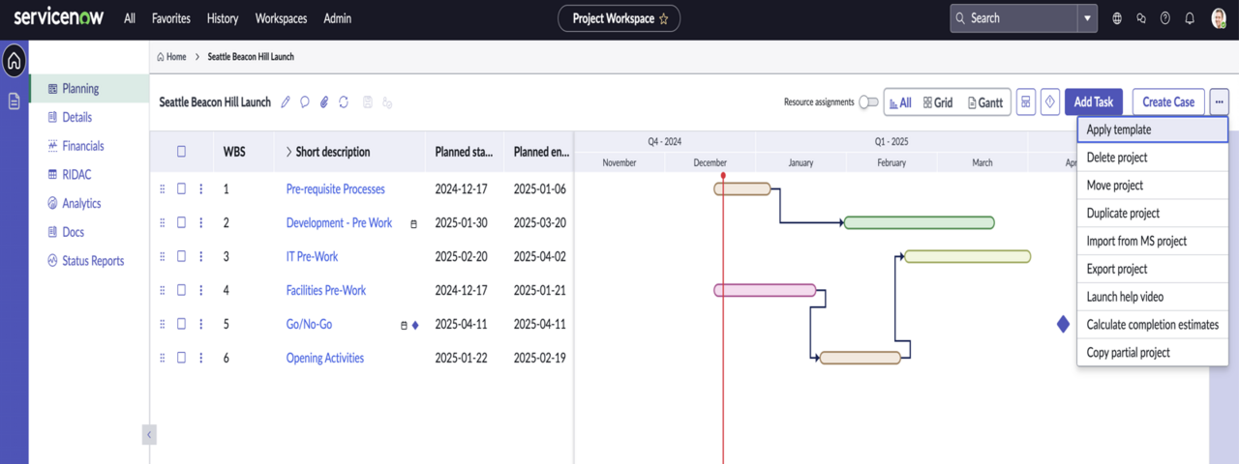This screenshot has height=464, width=1239.
Task: Tick the select-all checkbox in header
Action: (x=181, y=152)
